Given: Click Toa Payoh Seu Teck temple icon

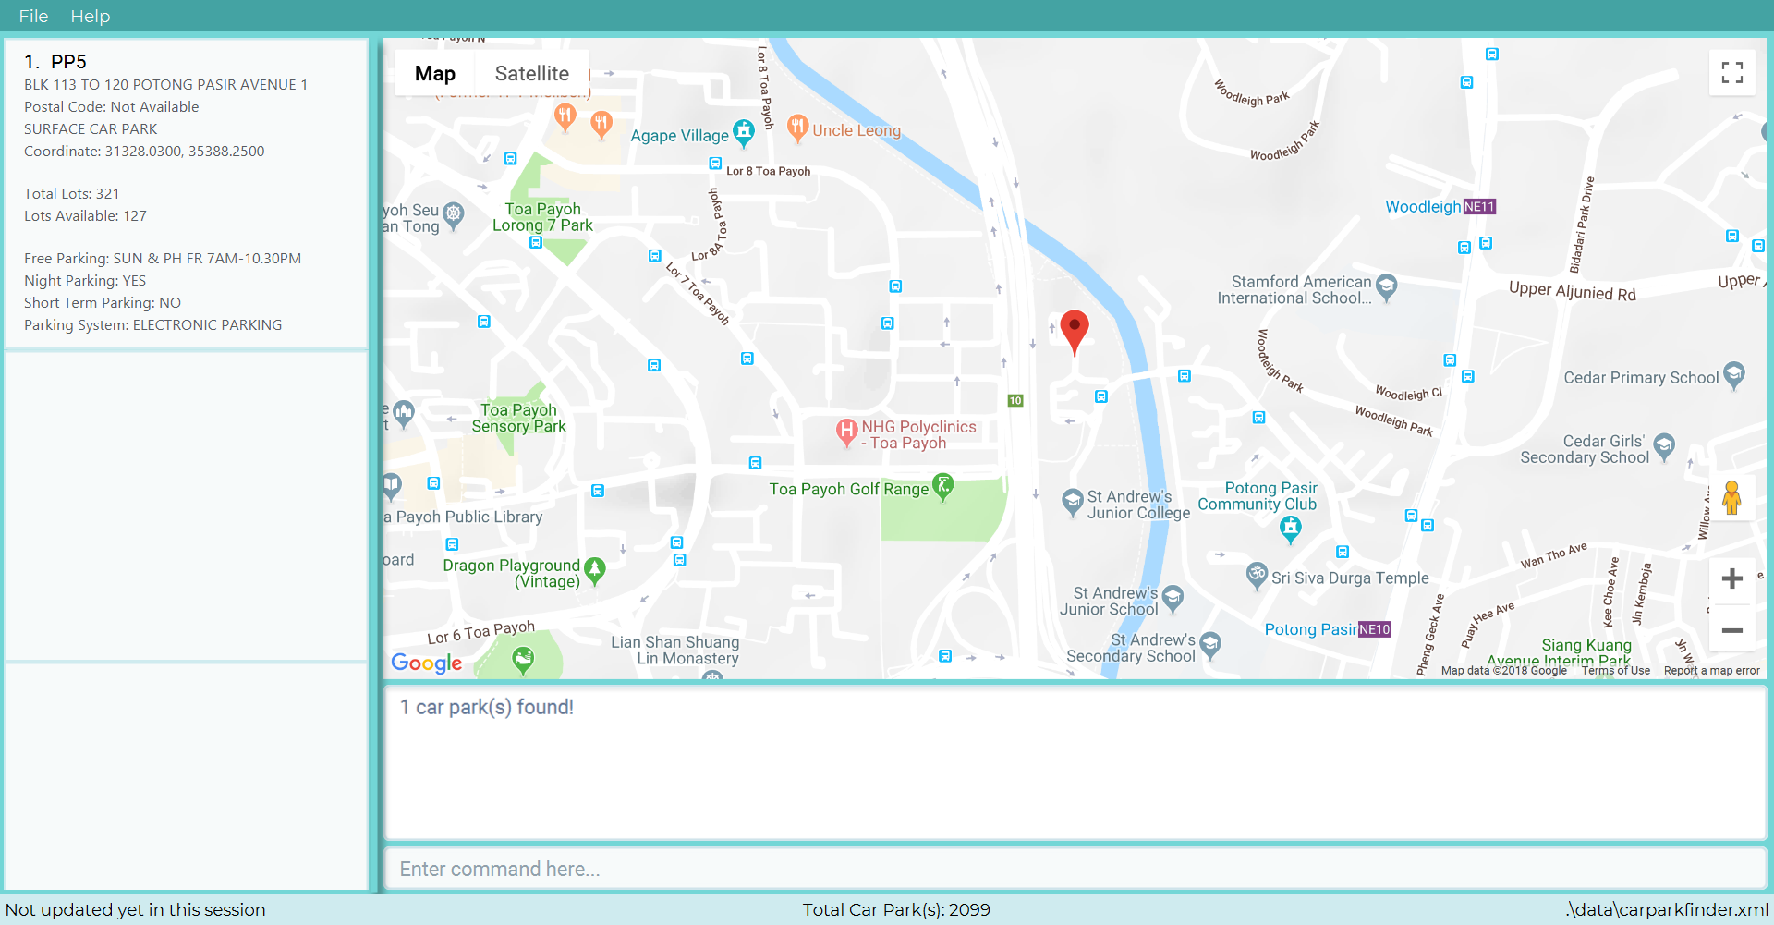Looking at the screenshot, I should click(453, 215).
